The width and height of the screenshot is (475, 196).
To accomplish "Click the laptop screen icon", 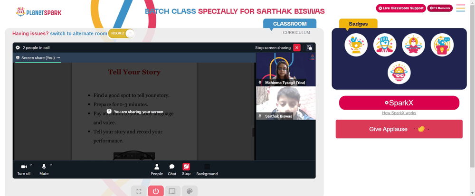I will click(172, 191).
